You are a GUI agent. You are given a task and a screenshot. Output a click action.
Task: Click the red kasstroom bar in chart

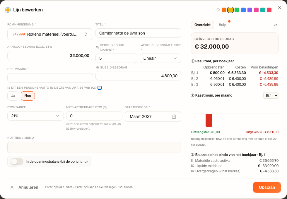209,120
